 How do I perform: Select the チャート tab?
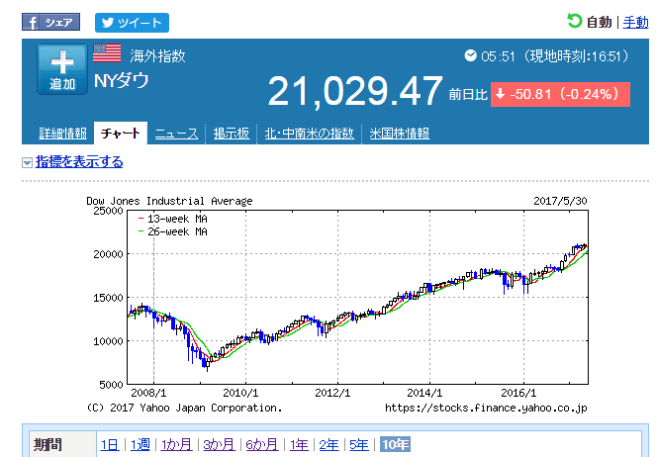click(121, 134)
